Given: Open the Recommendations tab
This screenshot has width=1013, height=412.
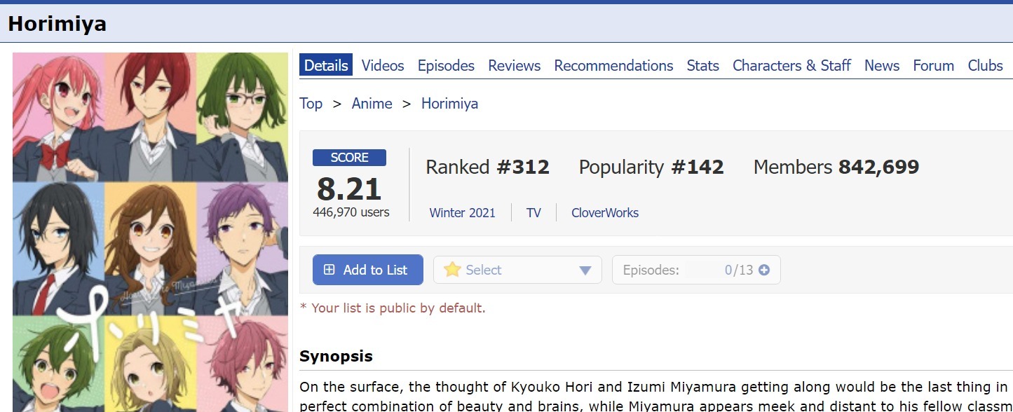Looking at the screenshot, I should pos(613,66).
